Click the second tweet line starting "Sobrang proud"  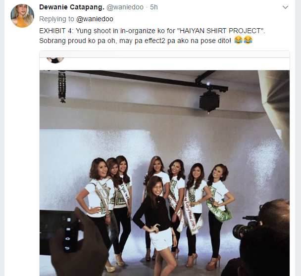(x=134, y=40)
